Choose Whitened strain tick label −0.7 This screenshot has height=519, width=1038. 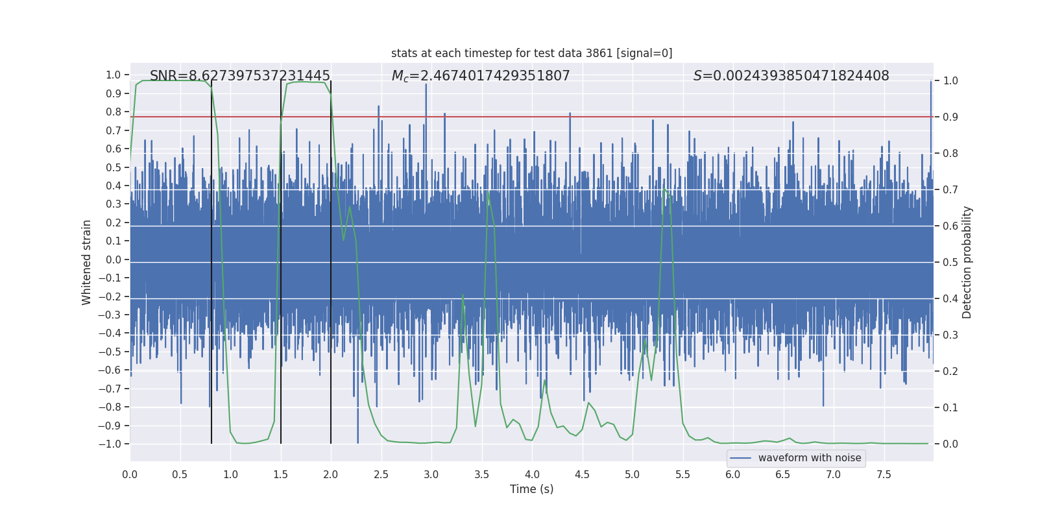click(110, 389)
